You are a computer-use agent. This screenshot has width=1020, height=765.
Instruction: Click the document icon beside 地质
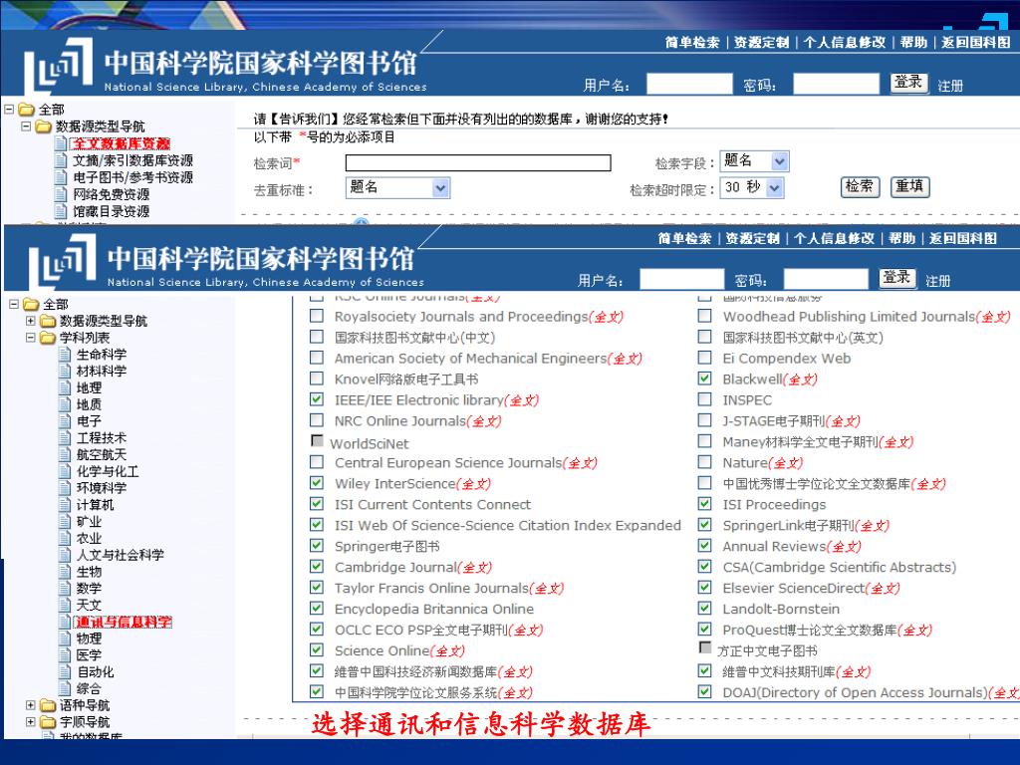[65, 404]
